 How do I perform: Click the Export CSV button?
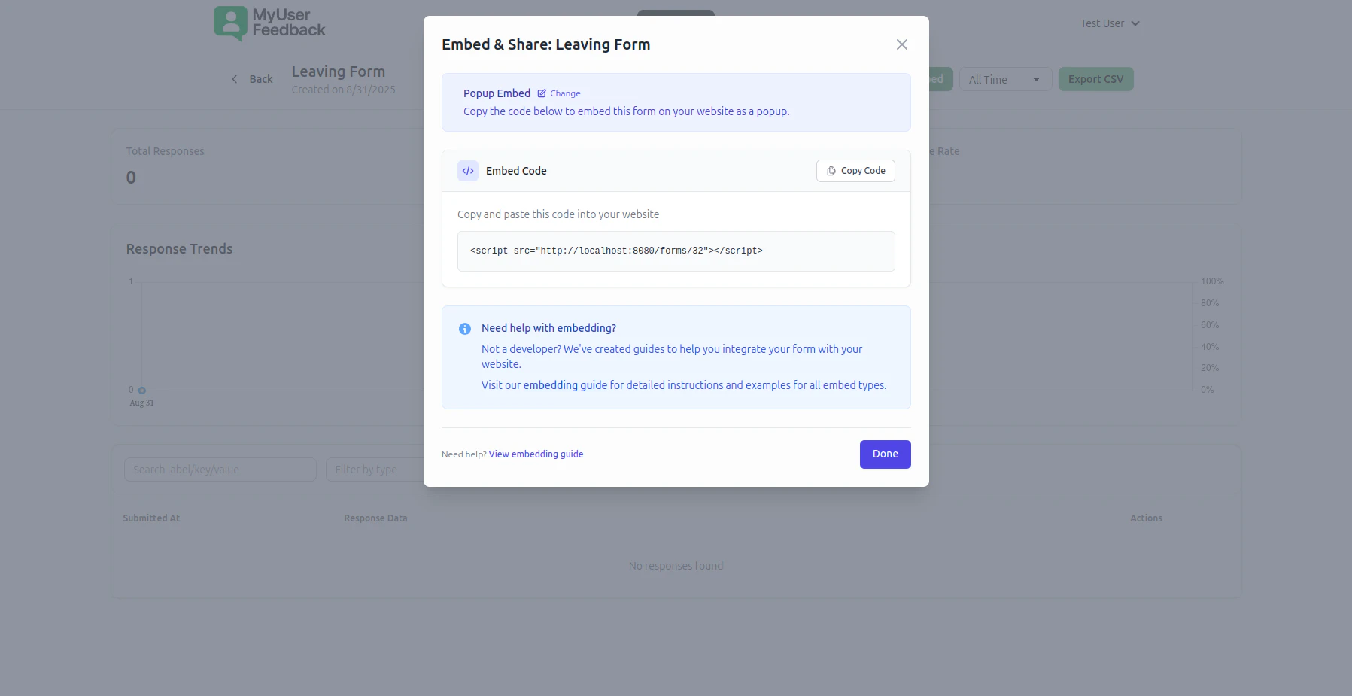(x=1095, y=79)
